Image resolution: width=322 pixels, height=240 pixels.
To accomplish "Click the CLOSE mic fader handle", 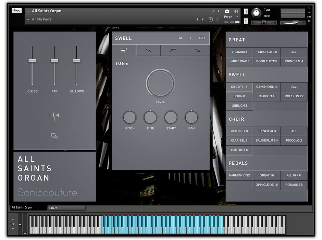I will [x=32, y=60].
